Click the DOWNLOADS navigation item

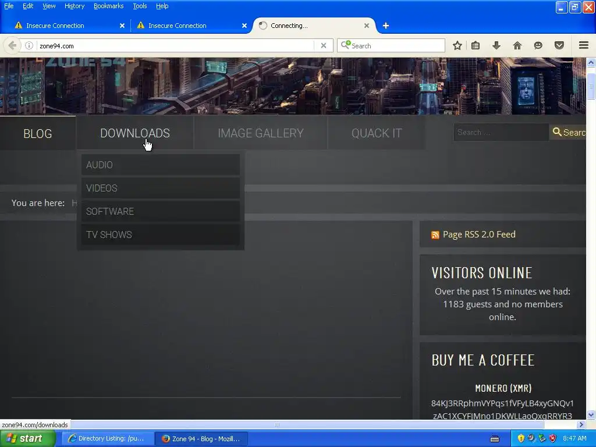coord(135,133)
